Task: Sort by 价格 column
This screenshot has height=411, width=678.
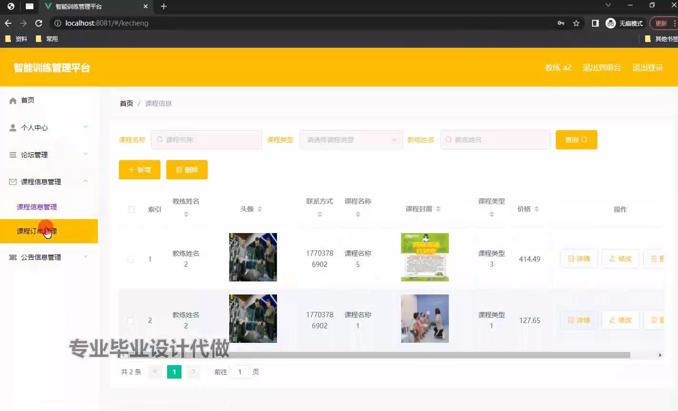Action: pos(537,209)
